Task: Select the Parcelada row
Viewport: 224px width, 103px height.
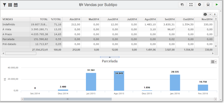Action: (x=108, y=39)
